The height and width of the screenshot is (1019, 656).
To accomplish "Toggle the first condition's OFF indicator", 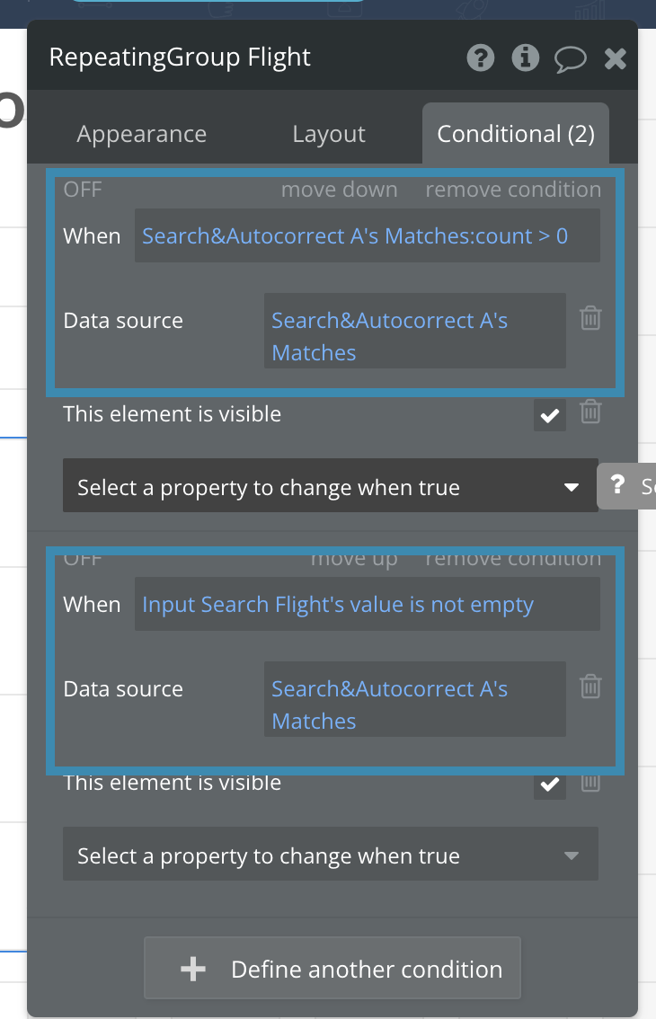I will (x=83, y=190).
